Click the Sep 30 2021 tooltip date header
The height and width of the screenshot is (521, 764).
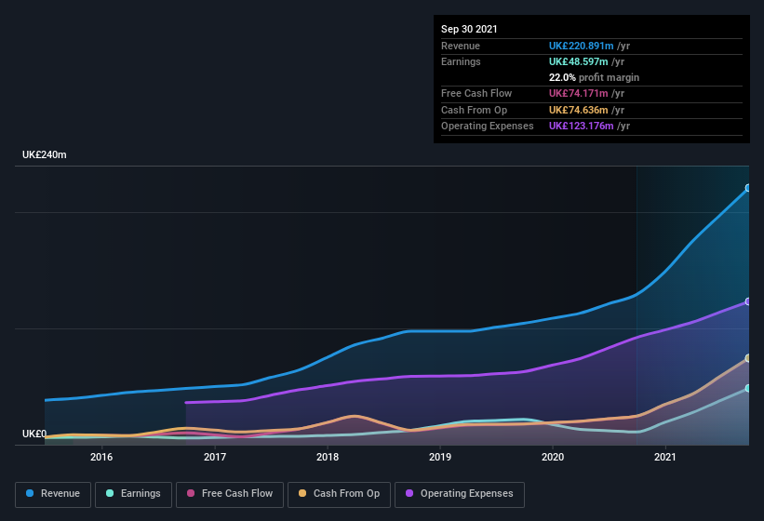click(469, 29)
